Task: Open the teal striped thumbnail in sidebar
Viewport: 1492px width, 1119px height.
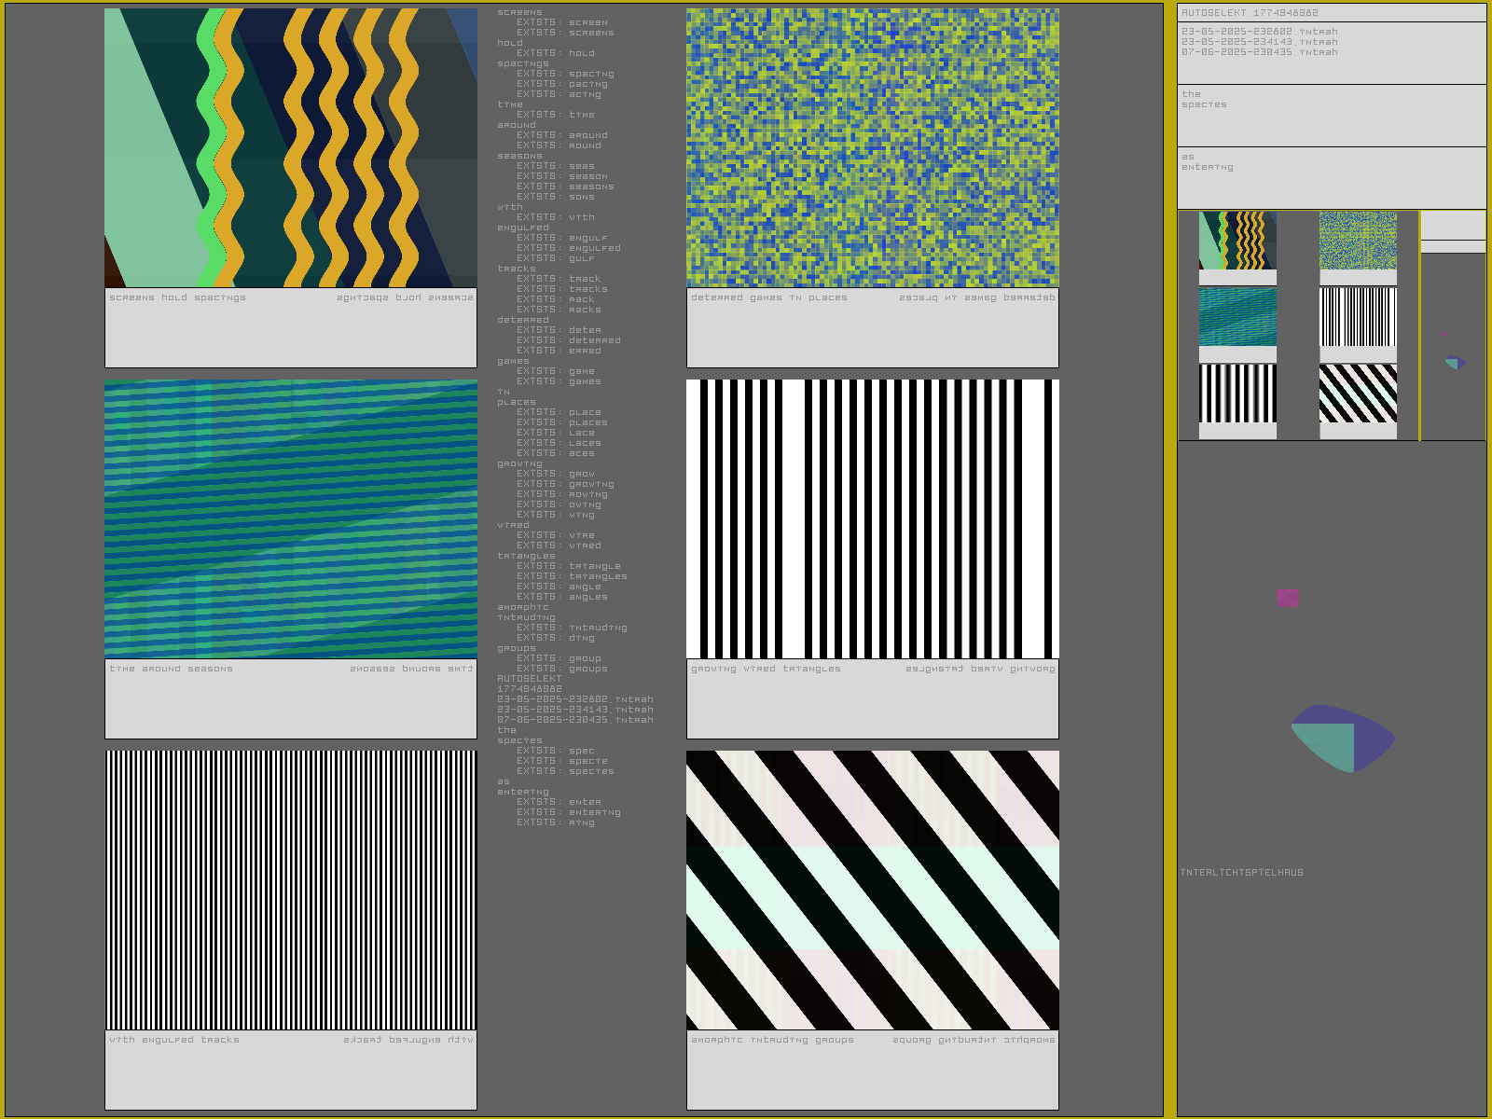Action: [1237, 317]
